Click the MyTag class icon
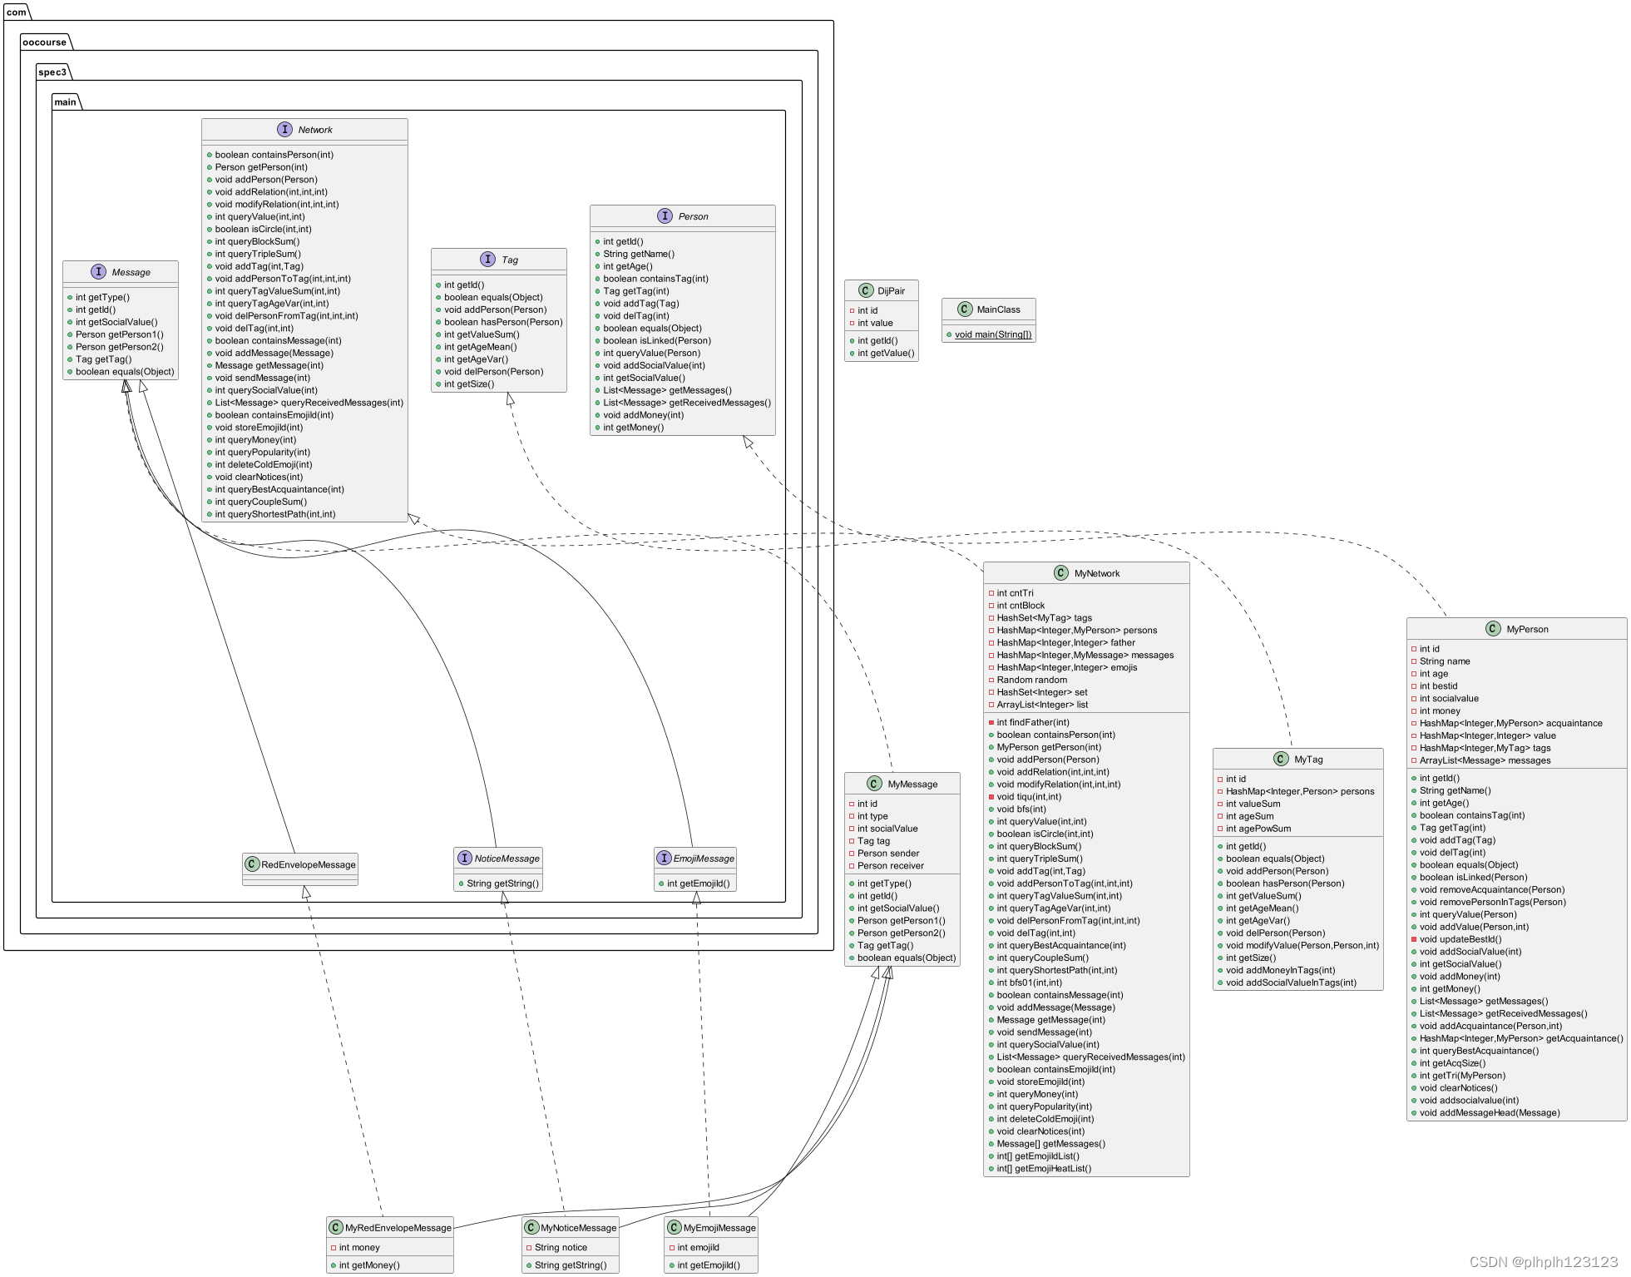The image size is (1631, 1277). (x=1281, y=758)
